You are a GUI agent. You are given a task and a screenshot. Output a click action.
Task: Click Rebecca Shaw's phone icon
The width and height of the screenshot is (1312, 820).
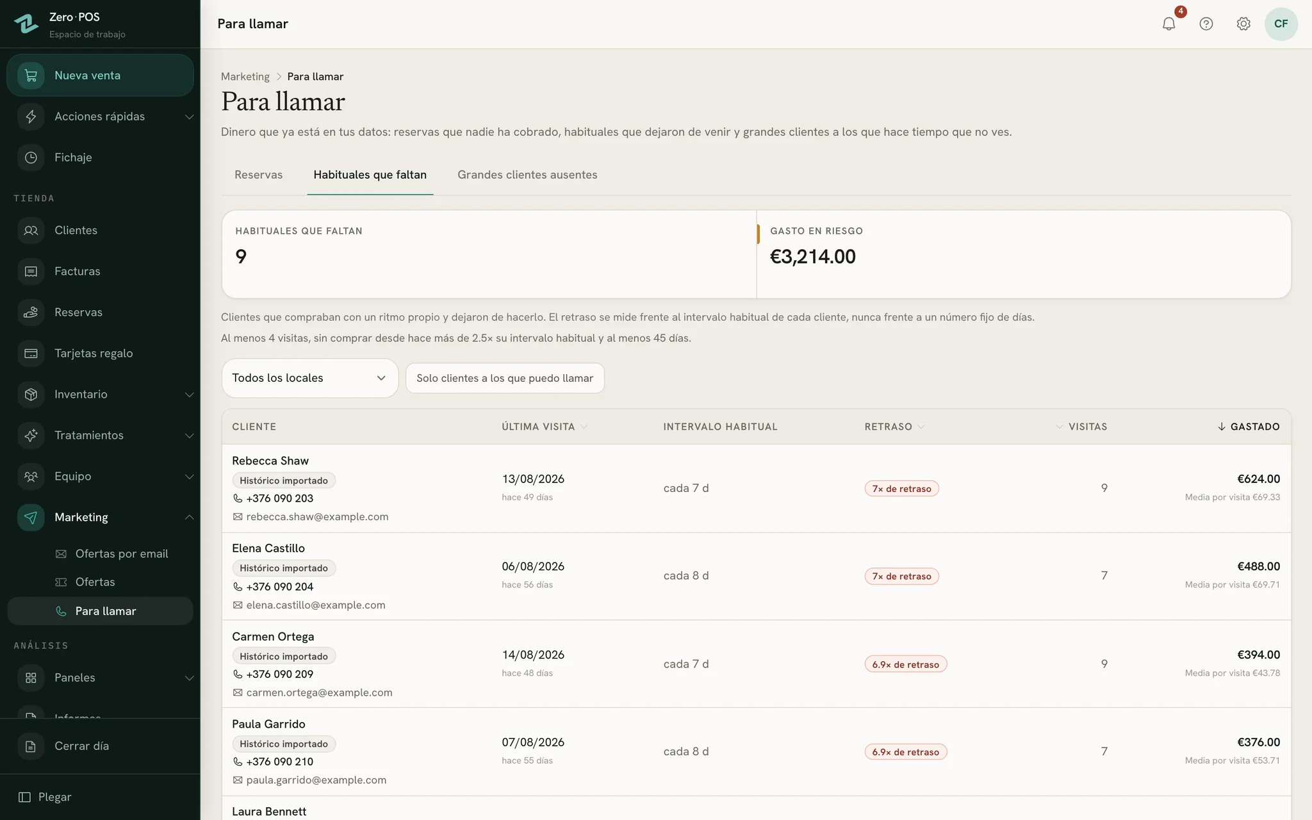(238, 498)
